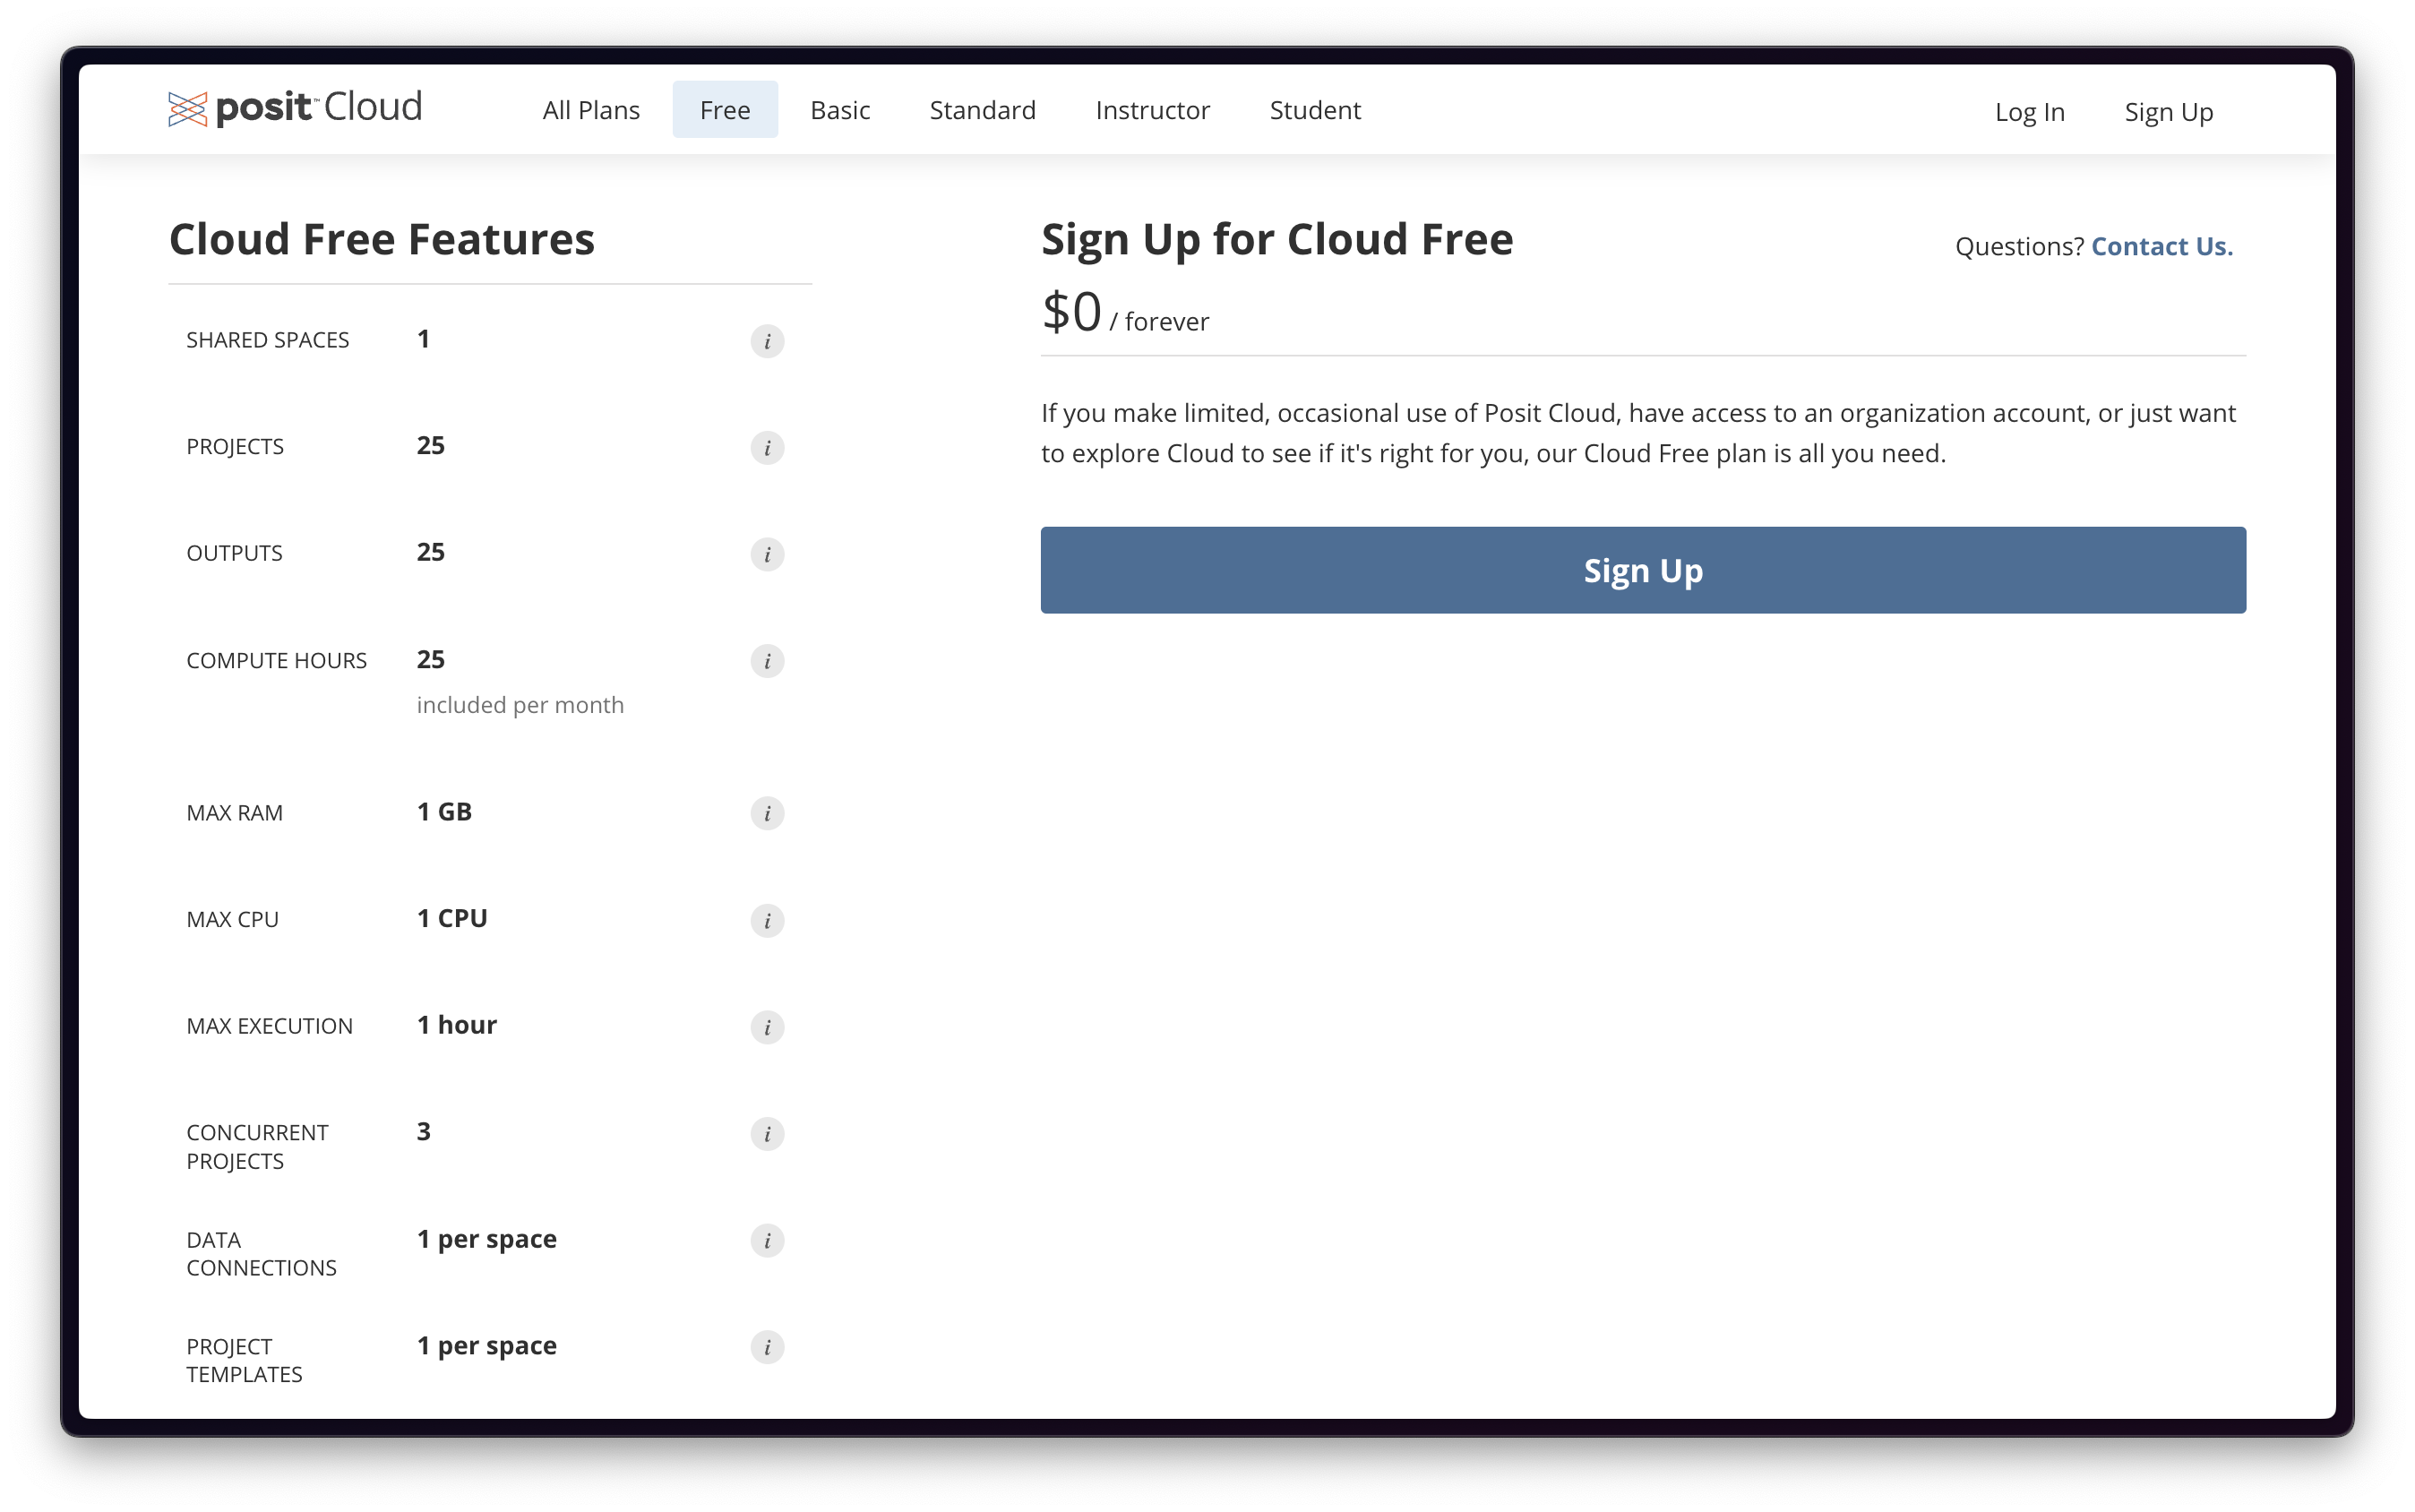View the Standard plan tab
This screenshot has height=1512, width=2415.
(982, 110)
